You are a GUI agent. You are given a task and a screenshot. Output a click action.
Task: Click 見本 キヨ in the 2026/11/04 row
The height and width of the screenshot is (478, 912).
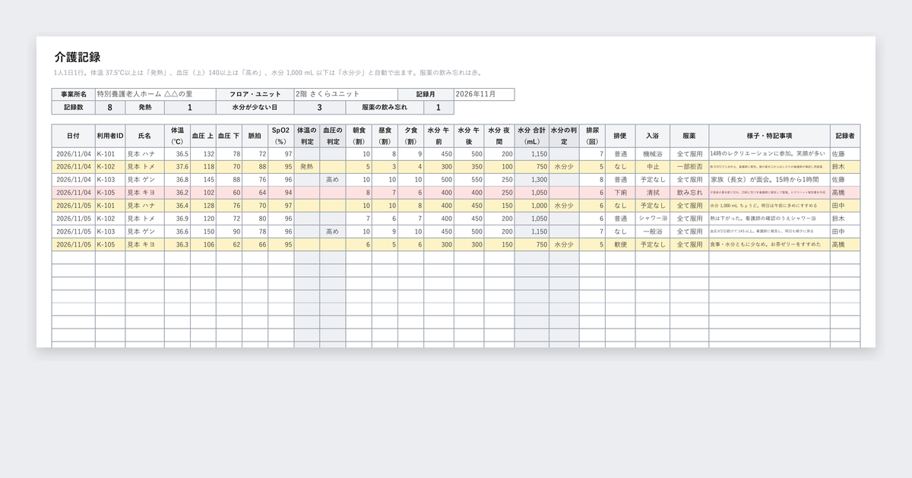(144, 193)
